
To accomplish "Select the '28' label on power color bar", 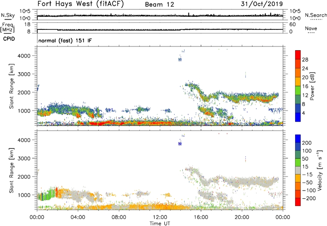I will (x=305, y=60).
